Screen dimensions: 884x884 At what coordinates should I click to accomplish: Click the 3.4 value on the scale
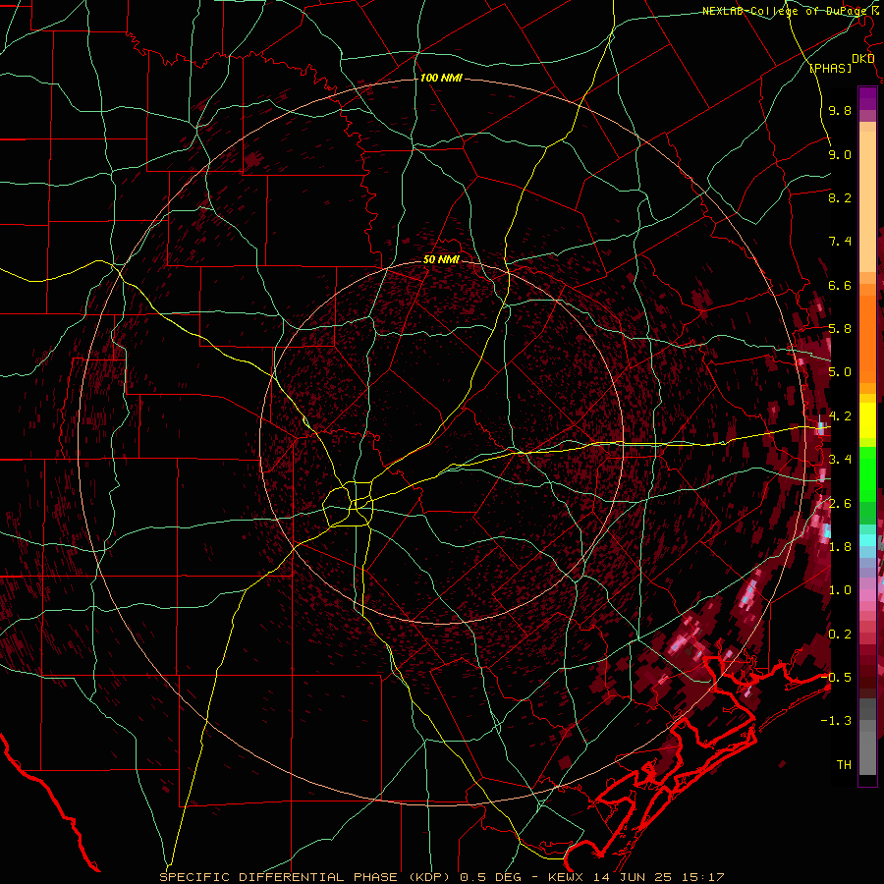pos(840,460)
